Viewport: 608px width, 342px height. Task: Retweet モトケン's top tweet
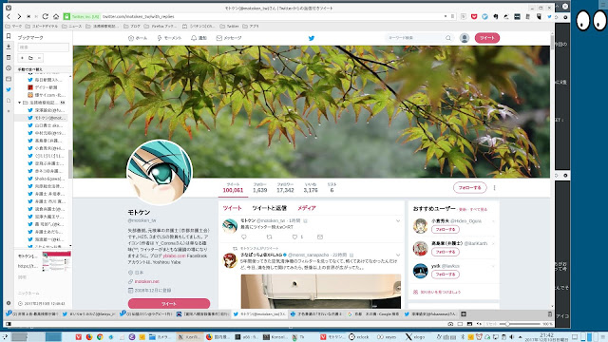point(269,237)
